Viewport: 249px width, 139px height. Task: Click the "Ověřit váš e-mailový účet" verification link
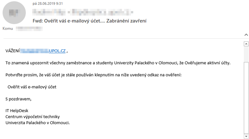point(32,87)
